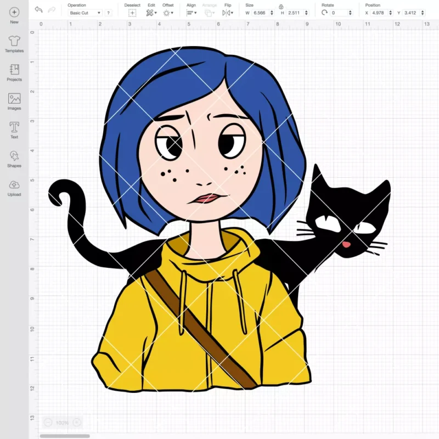Select the brown bag strap on the canvas

pyautogui.click(x=202, y=330)
